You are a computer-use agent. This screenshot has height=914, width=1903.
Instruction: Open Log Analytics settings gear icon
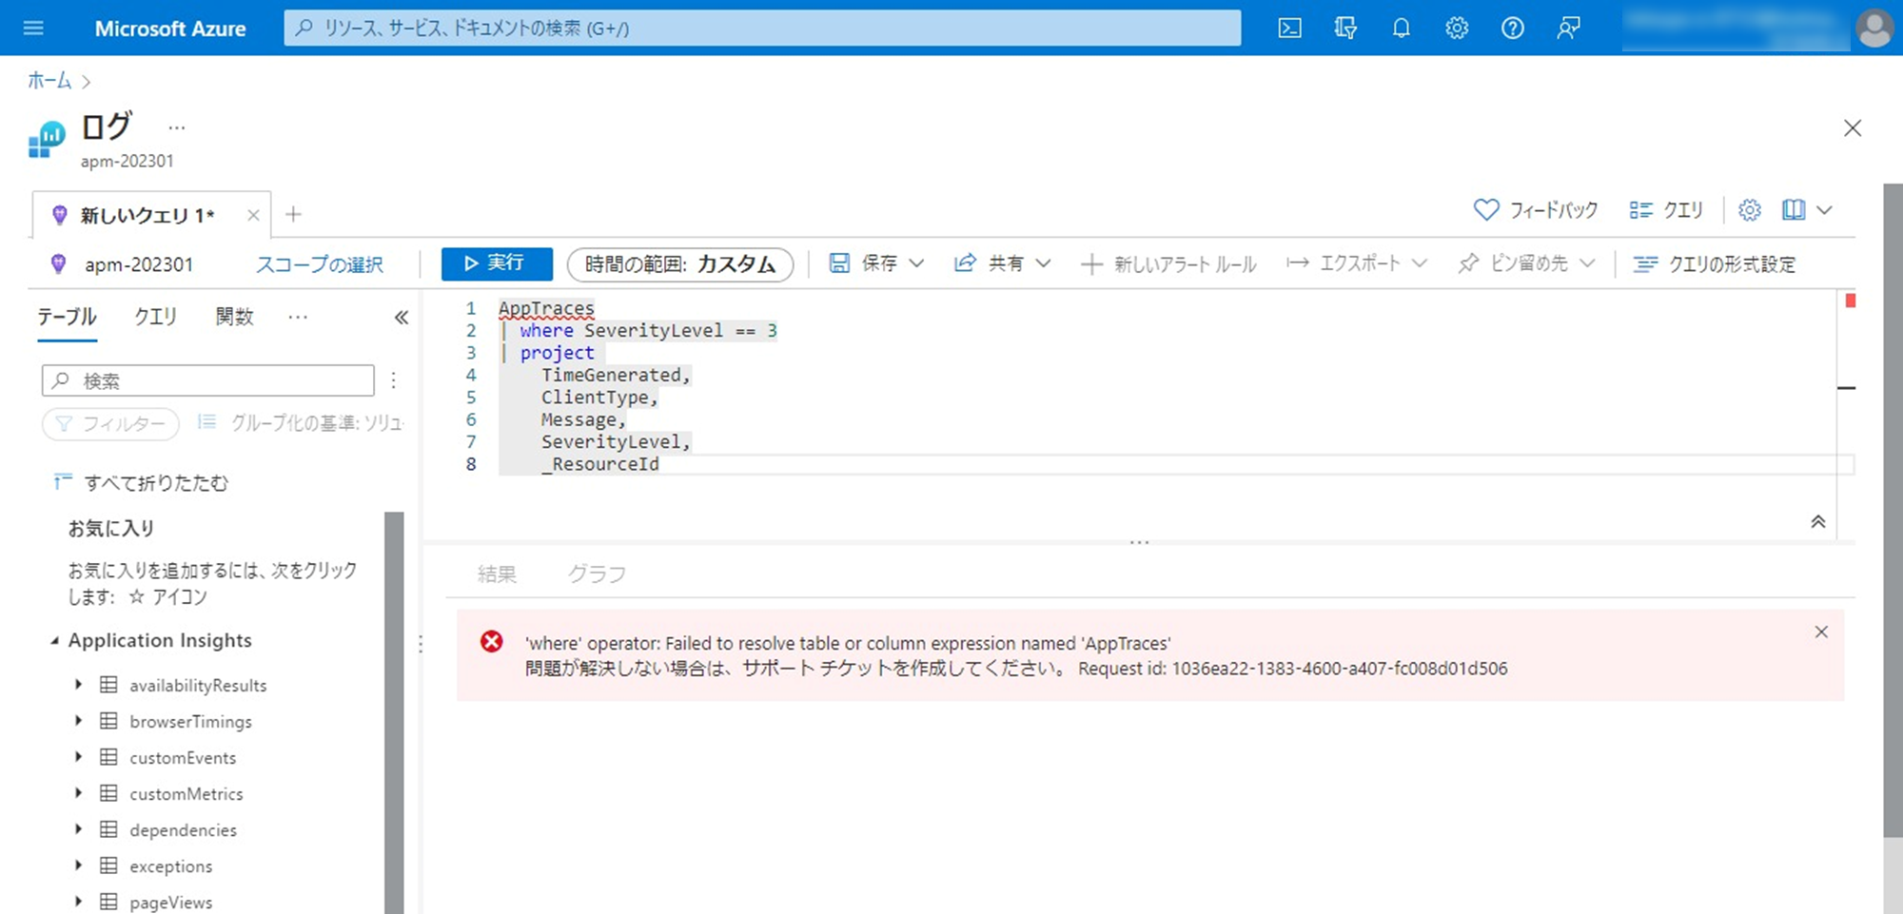[1750, 210]
